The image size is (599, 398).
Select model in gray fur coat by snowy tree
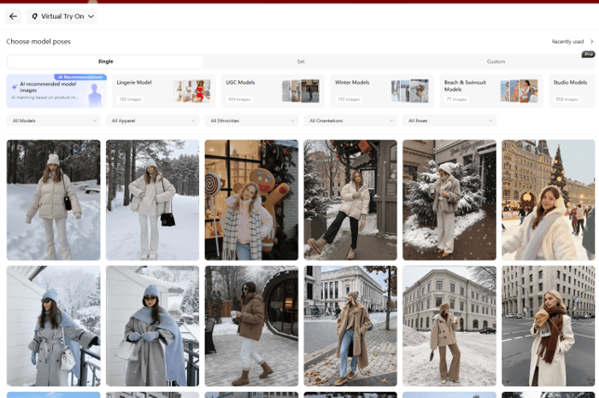click(449, 200)
